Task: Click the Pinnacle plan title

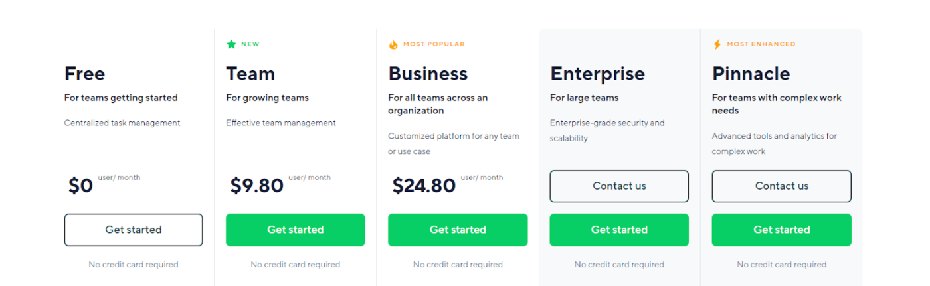Action: click(751, 73)
